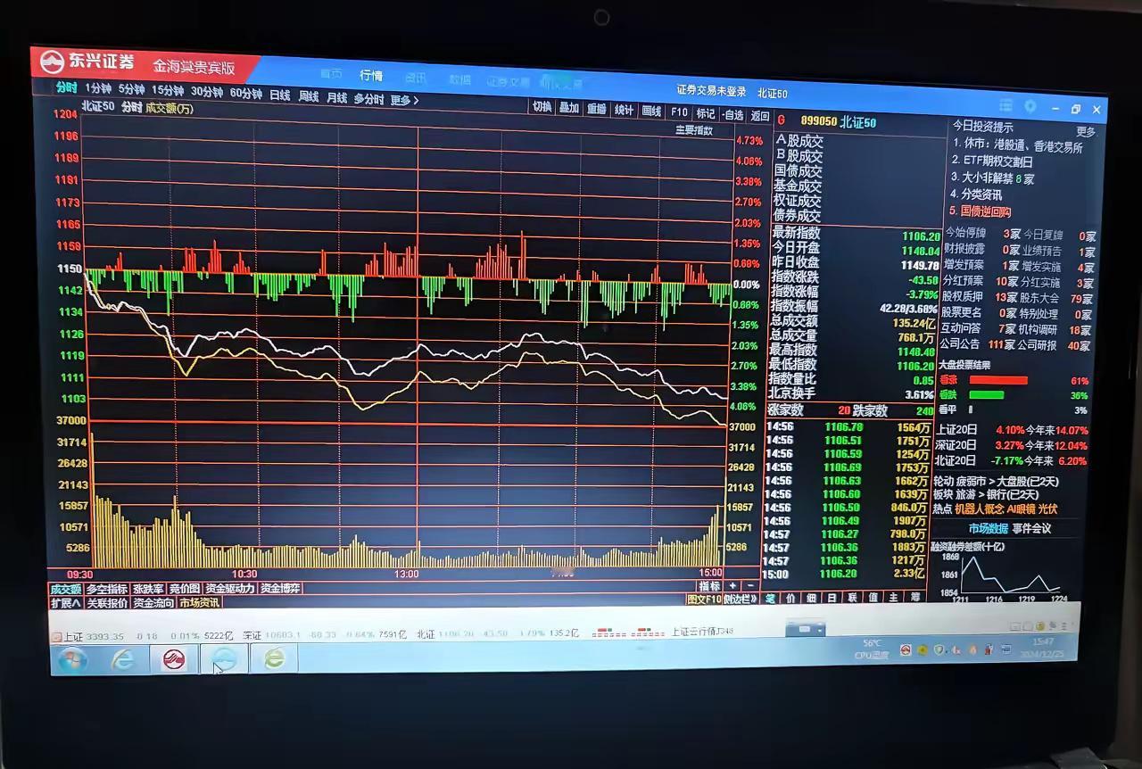Select the 细 tab icon in bottom strip
1142x769 pixels.
[x=811, y=598]
